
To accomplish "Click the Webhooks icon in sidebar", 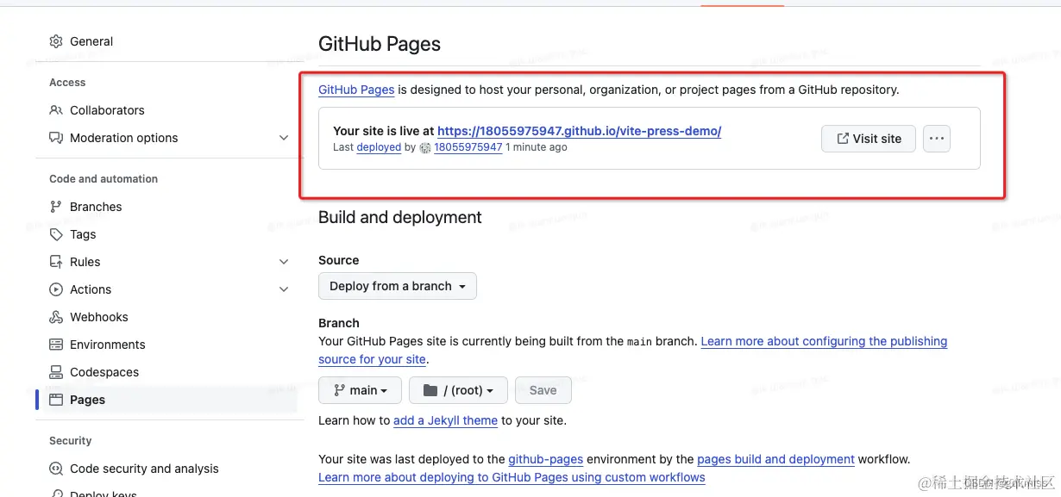I will [x=56, y=317].
